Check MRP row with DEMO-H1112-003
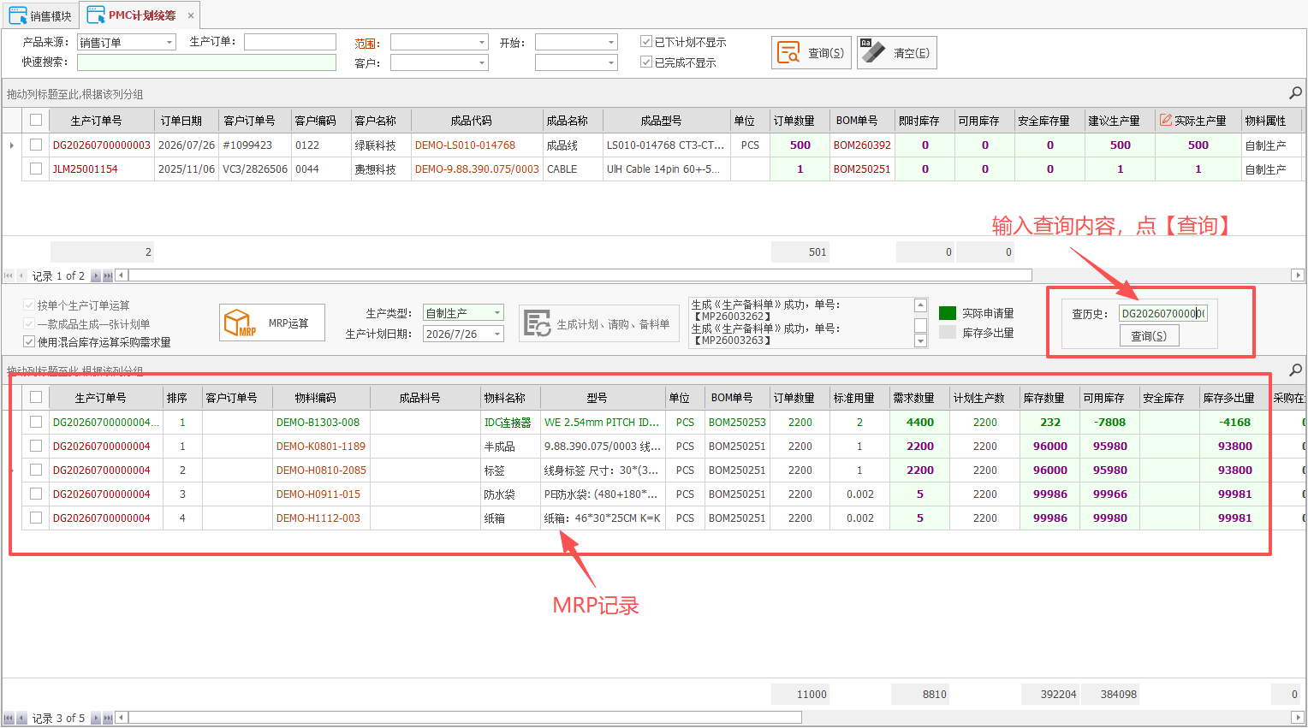Image resolution: width=1308 pixels, height=728 pixels. (x=36, y=518)
